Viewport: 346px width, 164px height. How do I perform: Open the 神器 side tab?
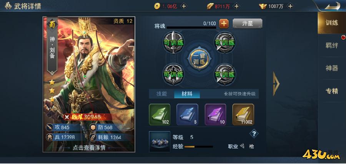pos(332,68)
